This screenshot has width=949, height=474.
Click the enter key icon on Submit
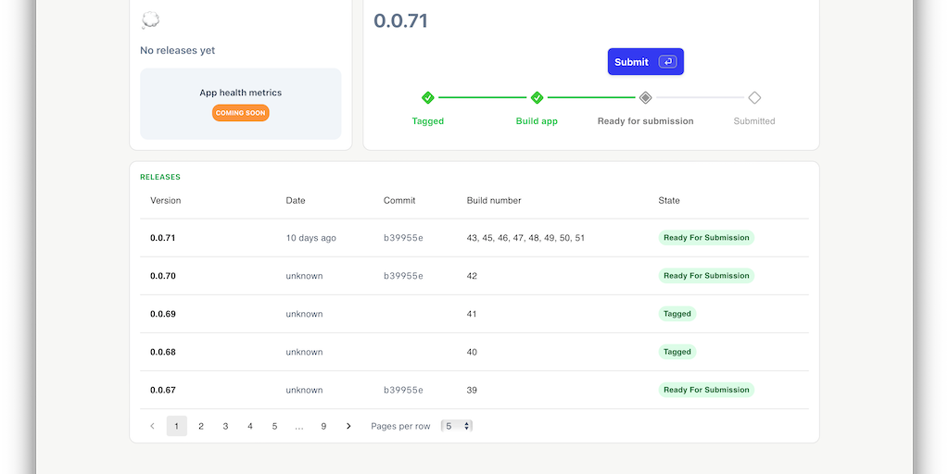tap(667, 62)
